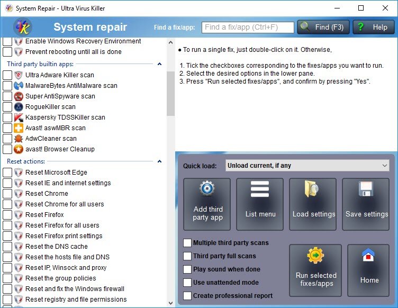Click the list scrollbar up arrow

pyautogui.click(x=170, y=42)
